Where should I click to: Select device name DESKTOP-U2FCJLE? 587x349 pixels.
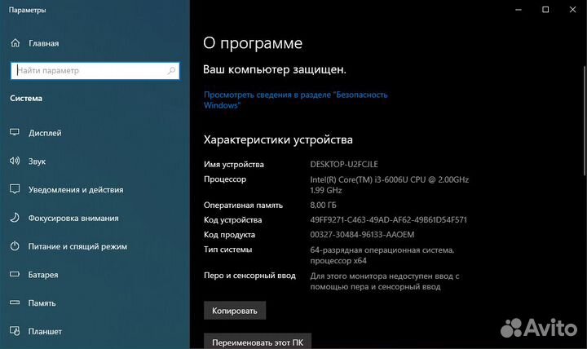tap(344, 164)
